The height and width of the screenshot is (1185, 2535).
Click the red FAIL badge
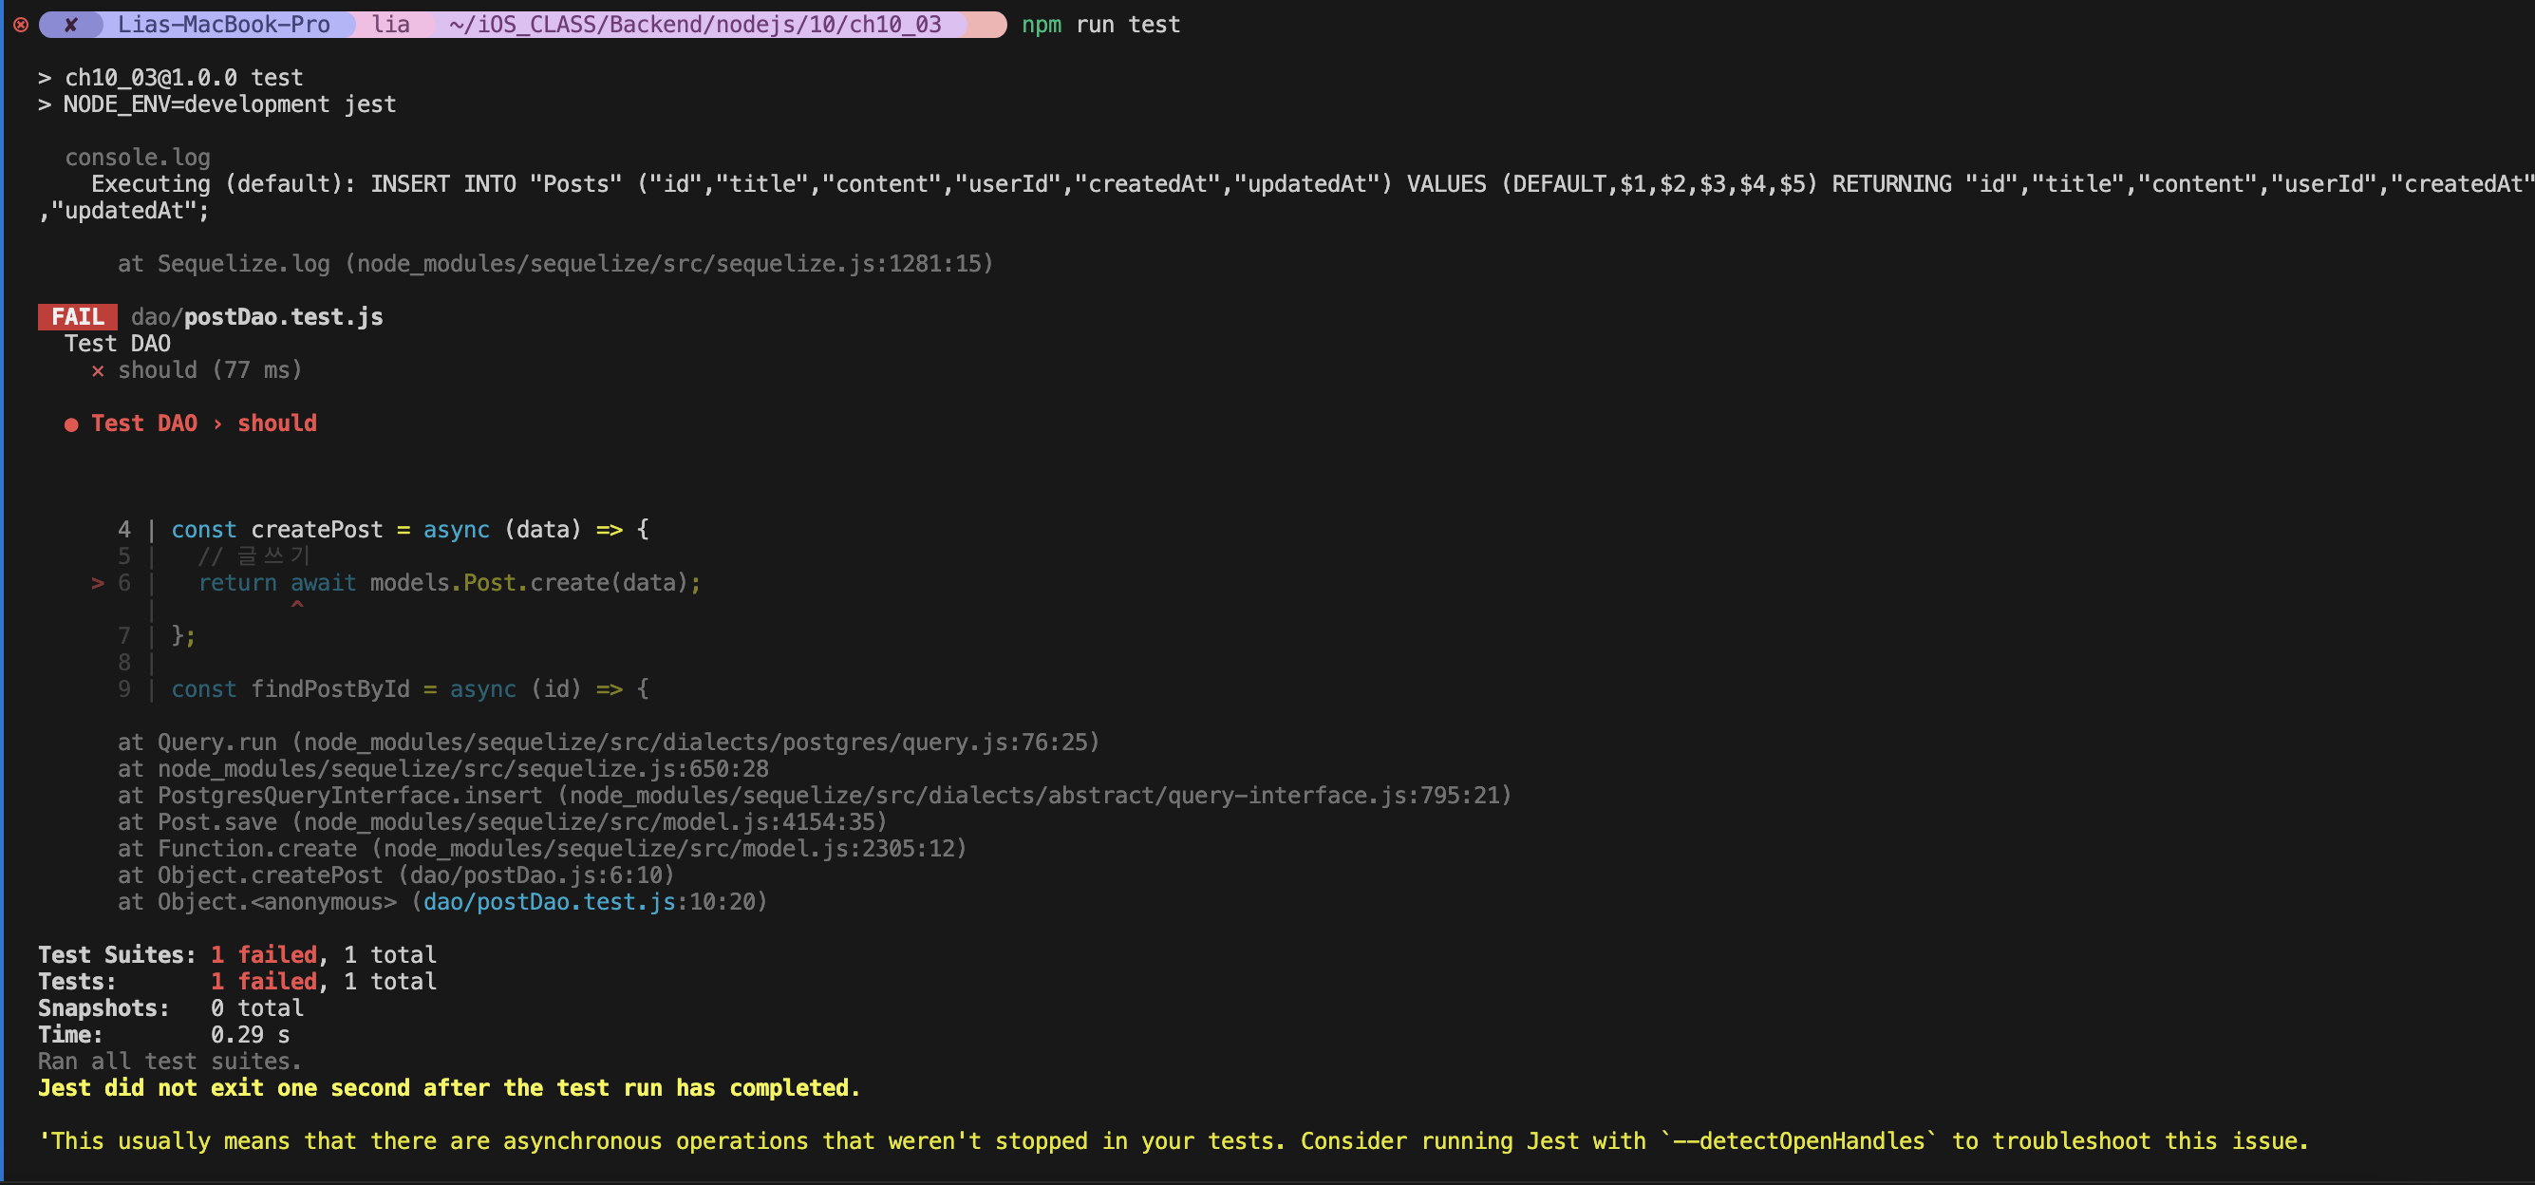click(x=78, y=317)
